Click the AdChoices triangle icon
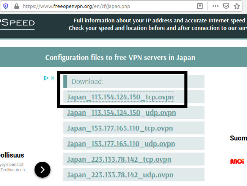The height and width of the screenshot is (186, 247). (46, 78)
